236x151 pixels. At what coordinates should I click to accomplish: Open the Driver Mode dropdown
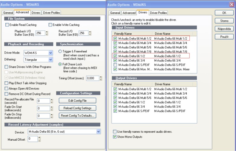[50, 53]
